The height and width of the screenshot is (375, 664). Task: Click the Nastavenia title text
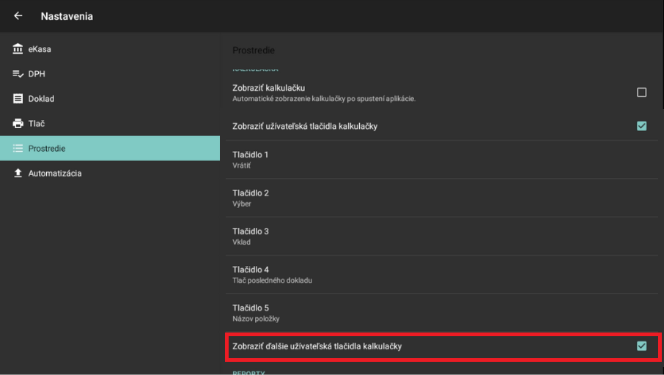(67, 16)
